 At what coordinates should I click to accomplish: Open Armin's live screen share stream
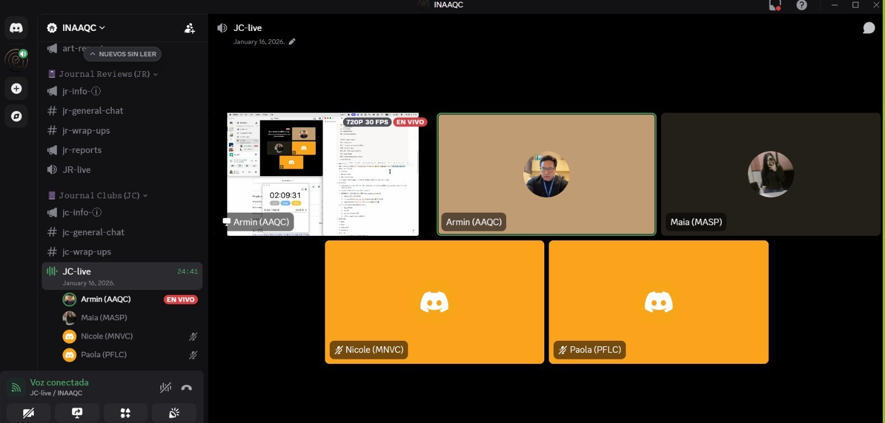(322, 175)
